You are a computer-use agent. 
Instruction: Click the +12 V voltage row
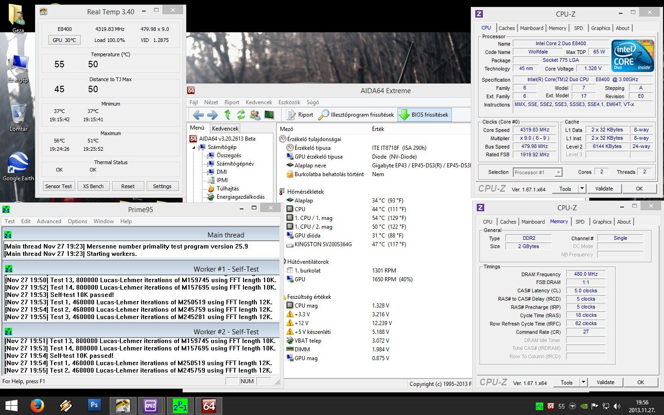[x=373, y=323]
